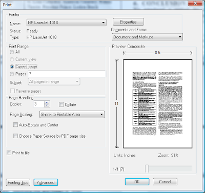Open the Subset dropdown
Viewport: 205px width, 193px height.
click(x=54, y=82)
